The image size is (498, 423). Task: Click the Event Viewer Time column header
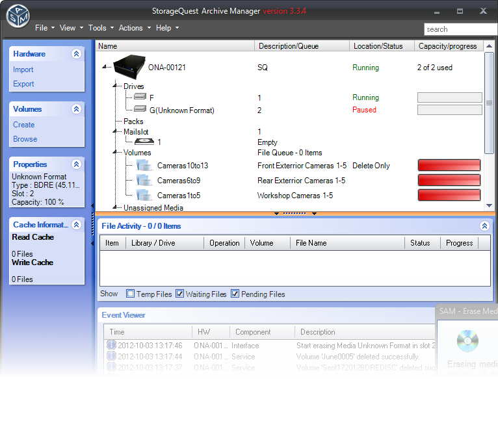tap(148, 332)
